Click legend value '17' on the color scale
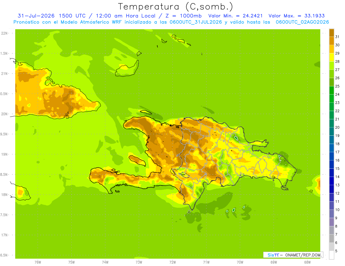 (337, 152)
